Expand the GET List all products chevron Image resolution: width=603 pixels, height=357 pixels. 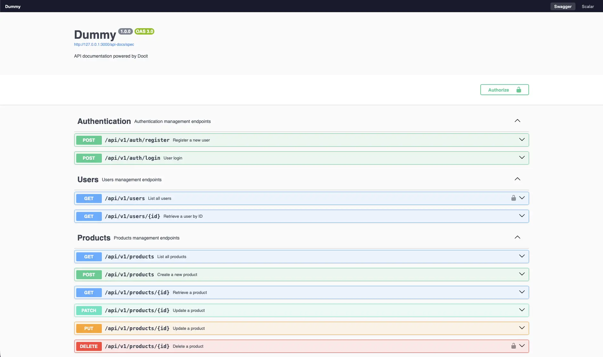(522, 256)
